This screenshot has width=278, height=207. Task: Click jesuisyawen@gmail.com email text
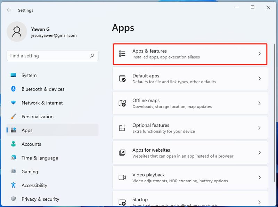tap(54, 35)
